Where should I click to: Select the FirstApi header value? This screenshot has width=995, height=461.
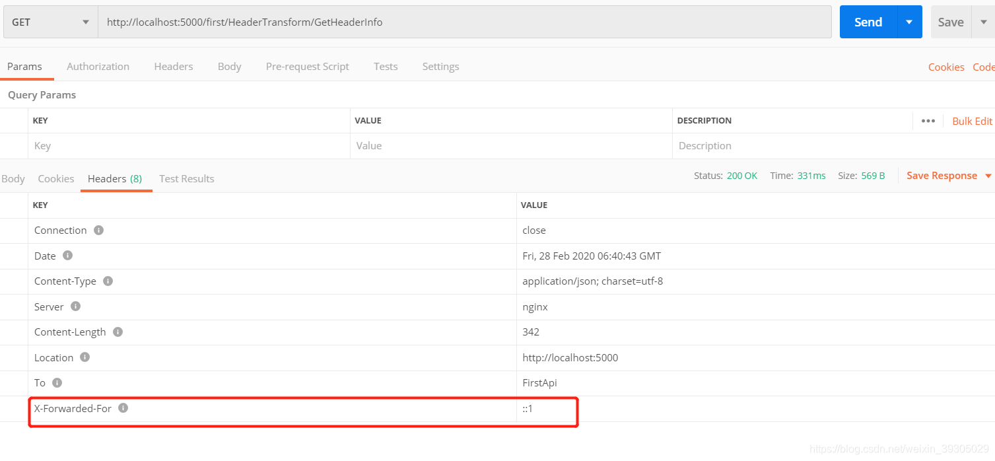[539, 383]
